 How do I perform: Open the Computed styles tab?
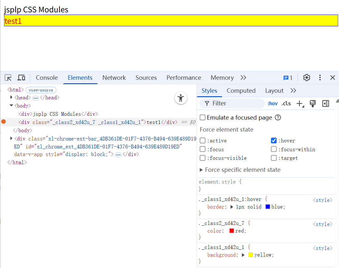[241, 91]
